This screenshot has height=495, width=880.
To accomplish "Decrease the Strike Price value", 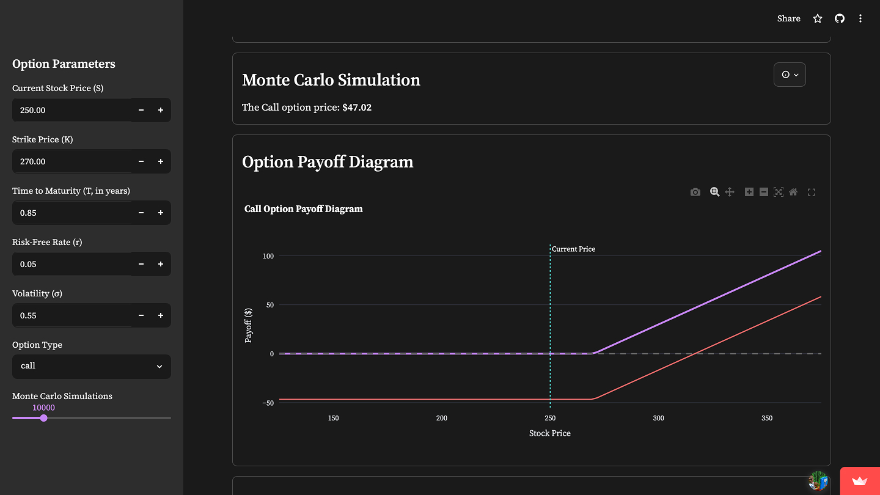I will tap(141, 161).
